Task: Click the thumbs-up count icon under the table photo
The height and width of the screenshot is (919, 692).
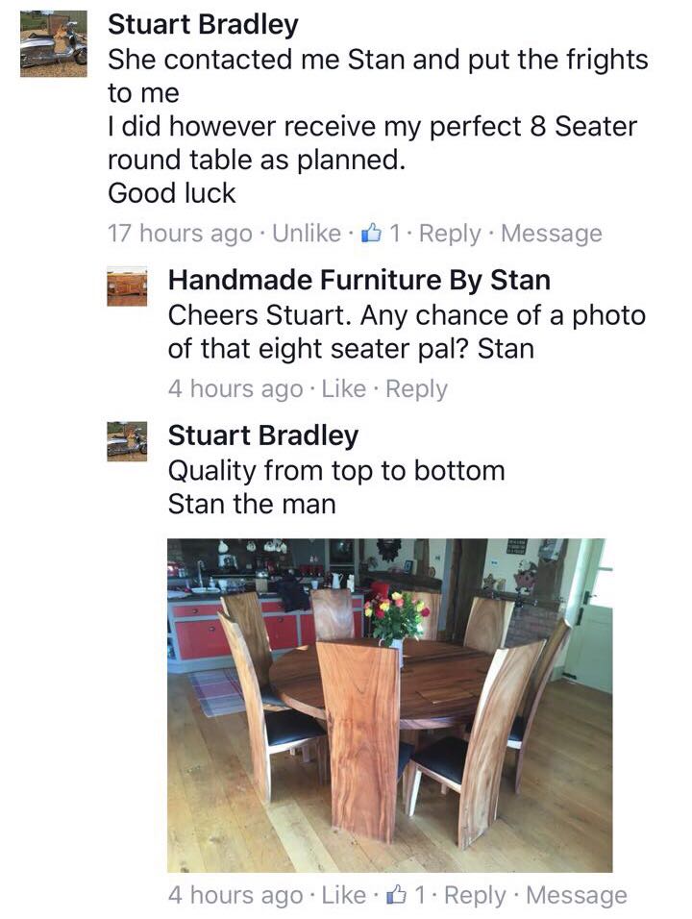Action: pos(396,895)
